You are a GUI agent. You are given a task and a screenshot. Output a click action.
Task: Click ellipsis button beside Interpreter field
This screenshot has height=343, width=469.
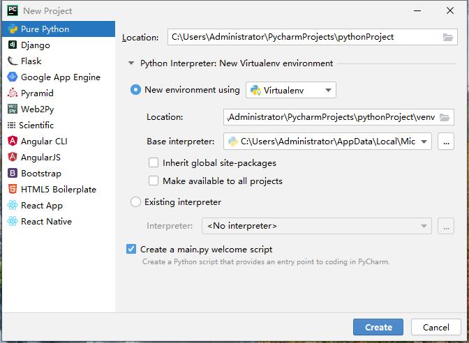(446, 226)
